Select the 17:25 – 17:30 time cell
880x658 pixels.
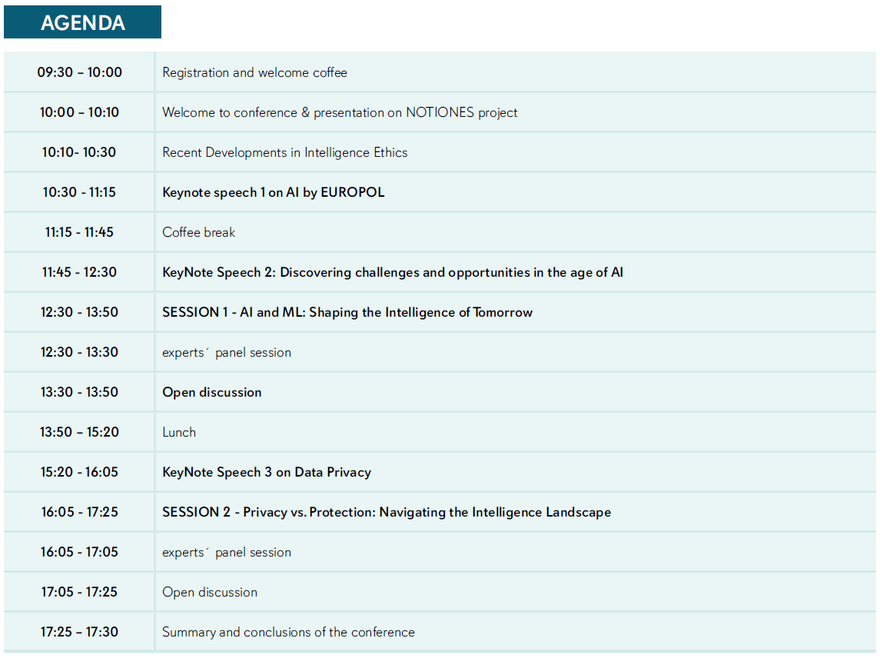[x=79, y=632]
